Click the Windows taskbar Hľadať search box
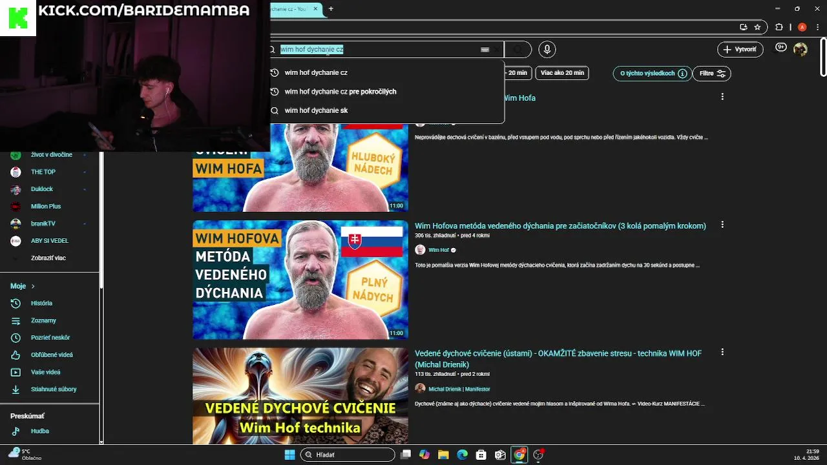Screen dimensions: 827x465 click(x=348, y=455)
